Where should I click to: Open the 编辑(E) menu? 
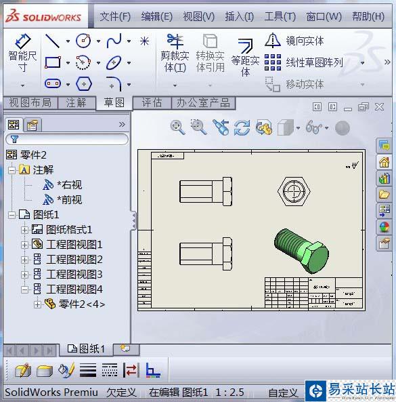click(156, 17)
